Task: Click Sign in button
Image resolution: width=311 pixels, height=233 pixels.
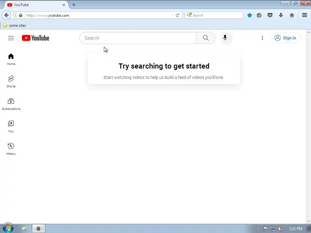Action: click(x=285, y=38)
